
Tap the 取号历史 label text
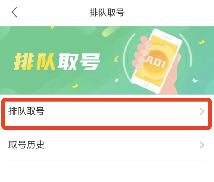click(26, 145)
